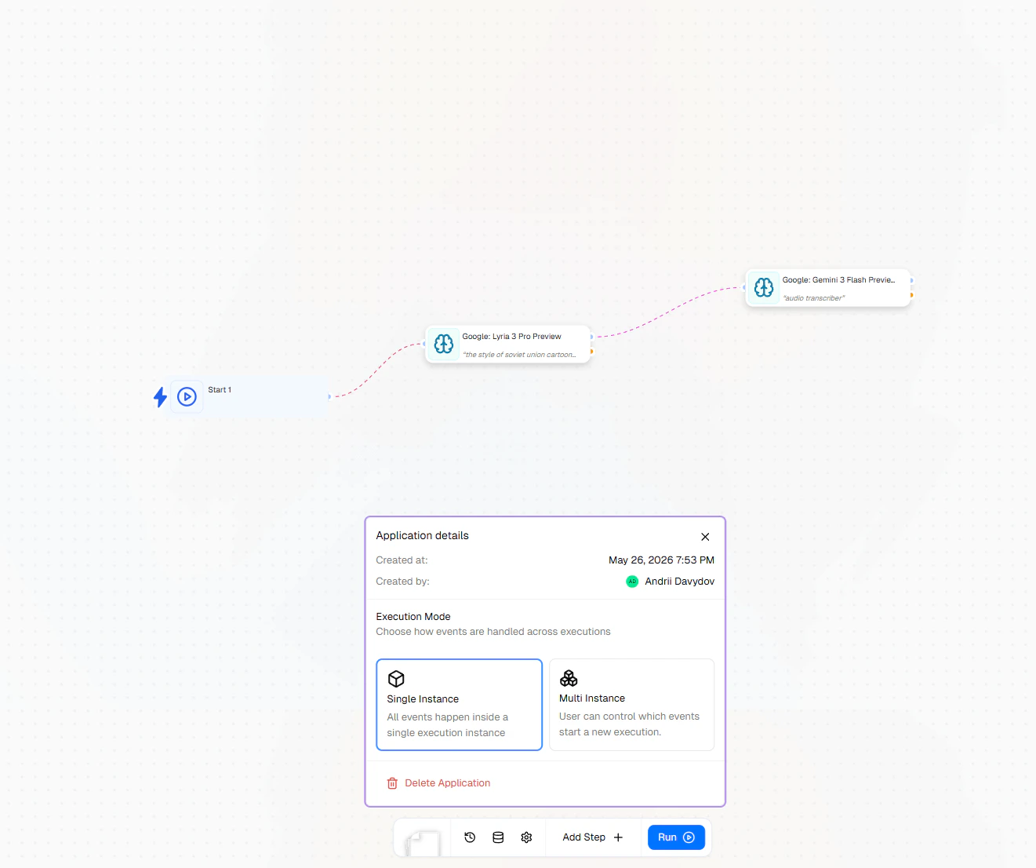Click the Add Step button
Image resolution: width=1036 pixels, height=868 pixels.
pyautogui.click(x=593, y=837)
